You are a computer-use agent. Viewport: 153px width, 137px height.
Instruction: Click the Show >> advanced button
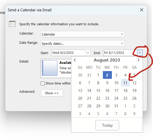click(x=52, y=93)
